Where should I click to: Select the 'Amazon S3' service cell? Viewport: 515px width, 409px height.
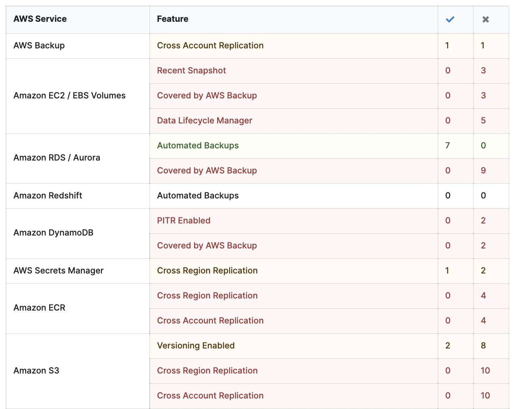78,371
